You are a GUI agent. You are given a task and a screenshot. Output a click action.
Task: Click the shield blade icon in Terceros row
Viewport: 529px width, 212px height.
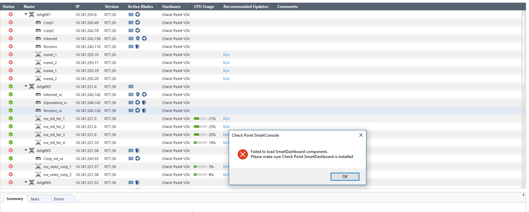click(138, 46)
